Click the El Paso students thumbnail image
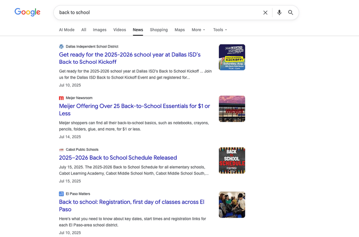The height and width of the screenshot is (237, 359). click(232, 205)
